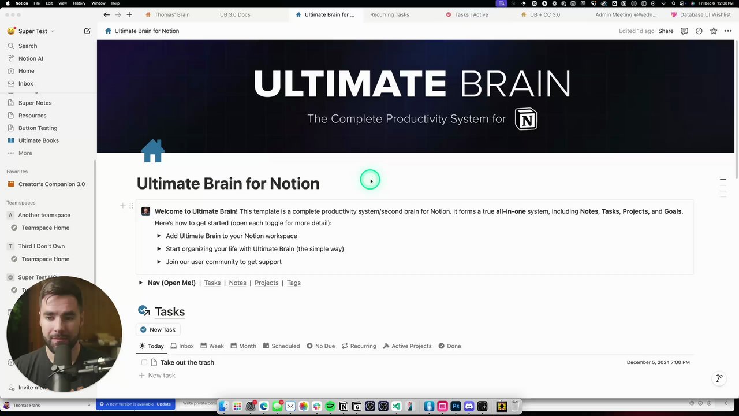
Task: Click the Notion AI floating button
Action: (719, 378)
